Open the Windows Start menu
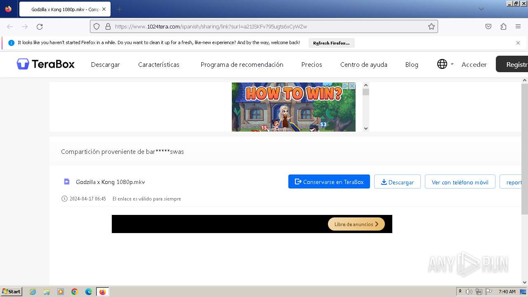This screenshot has width=528, height=297. click(11, 291)
